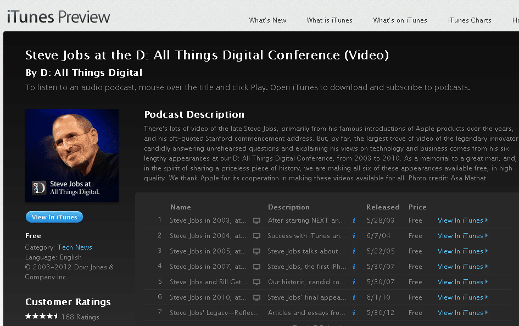The width and height of the screenshot is (519, 326).
Task: Click the 'Podcast Description' heading
Action: (194, 114)
